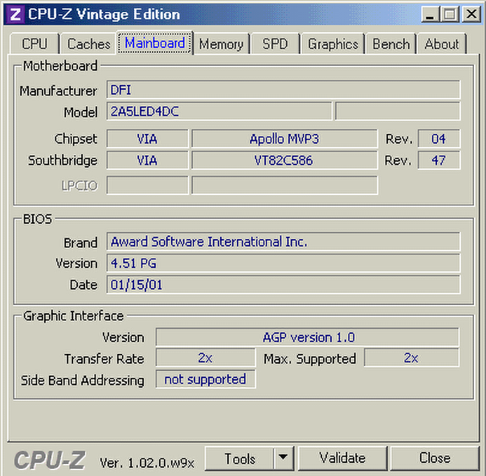Click the AGP version 1.0 field
The height and width of the screenshot is (476, 486).
tap(308, 337)
